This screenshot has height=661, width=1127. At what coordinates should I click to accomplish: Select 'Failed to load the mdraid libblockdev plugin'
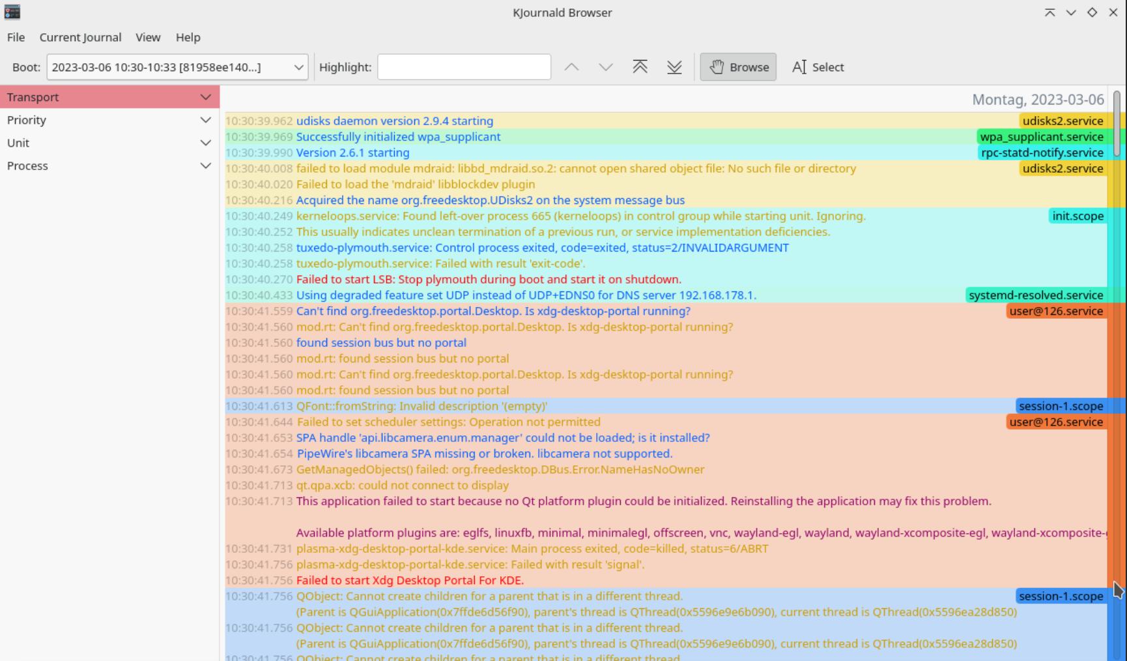(x=416, y=184)
